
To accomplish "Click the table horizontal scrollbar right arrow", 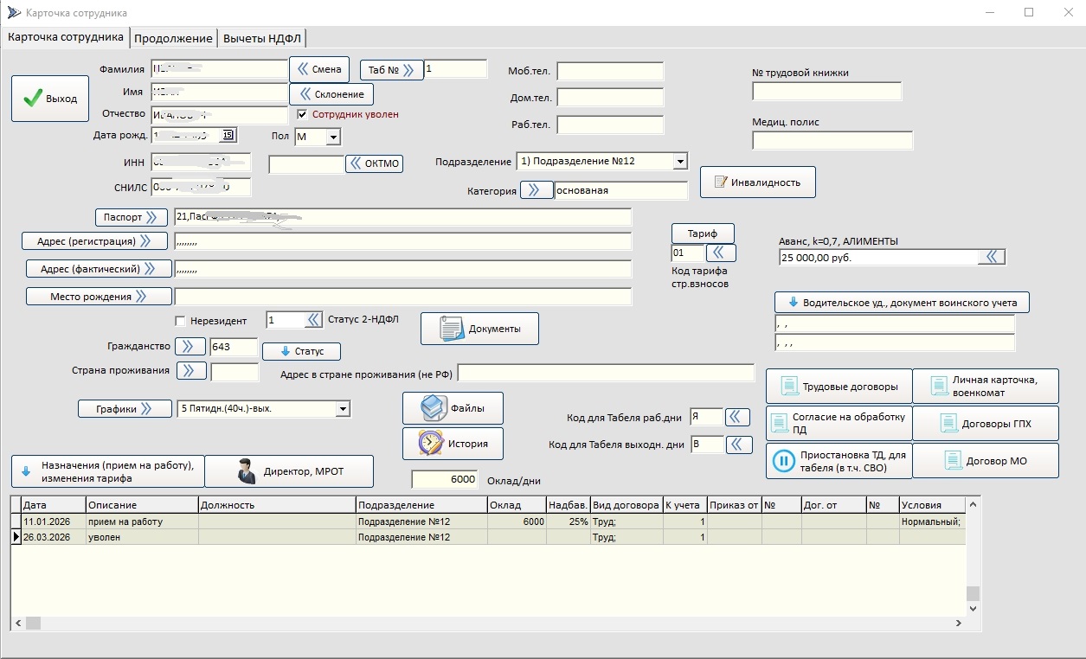I will point(958,623).
